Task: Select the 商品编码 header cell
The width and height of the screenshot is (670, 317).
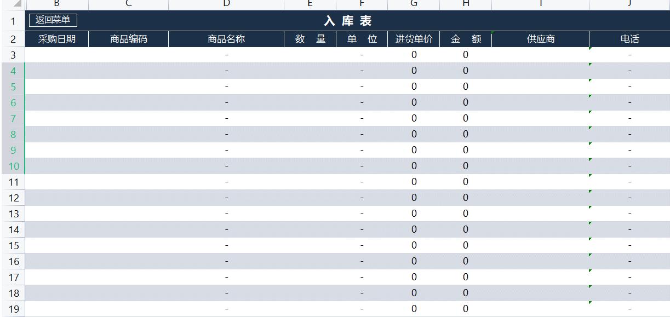Action: pyautogui.click(x=128, y=38)
